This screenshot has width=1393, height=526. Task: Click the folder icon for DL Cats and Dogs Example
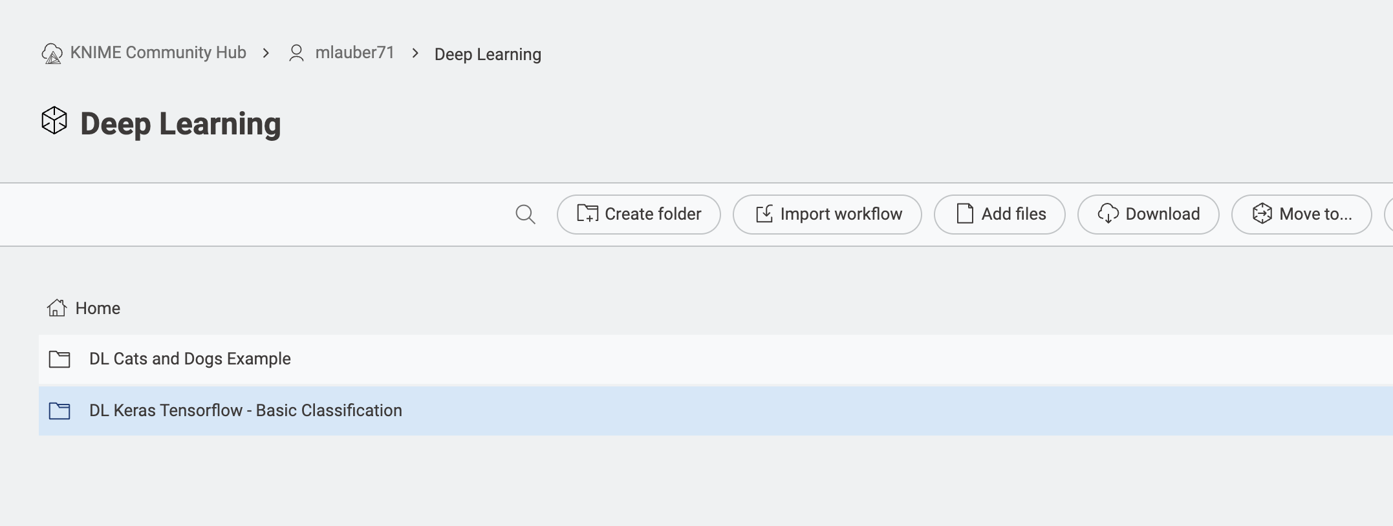pos(59,359)
